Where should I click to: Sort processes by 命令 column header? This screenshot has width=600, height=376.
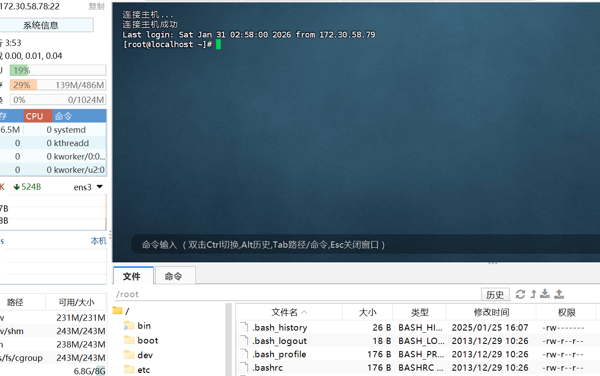click(79, 116)
